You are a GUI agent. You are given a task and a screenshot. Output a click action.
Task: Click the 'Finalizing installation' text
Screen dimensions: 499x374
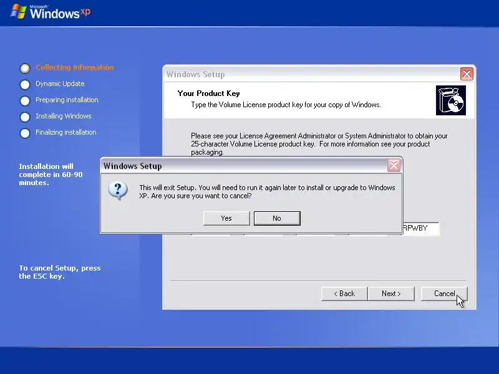click(66, 132)
